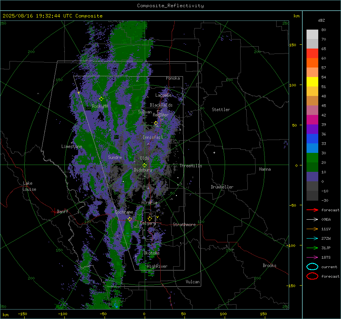This screenshot has width=341, height=319.
Task: Click the dBZ legend heading
Action: 321,20
